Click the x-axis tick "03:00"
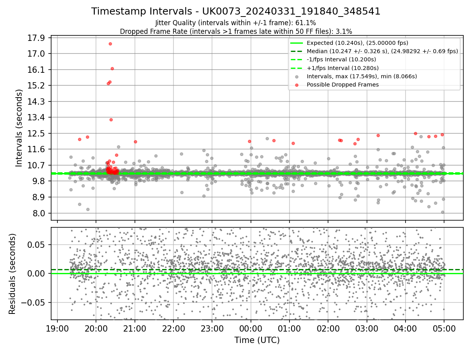 point(367,328)
